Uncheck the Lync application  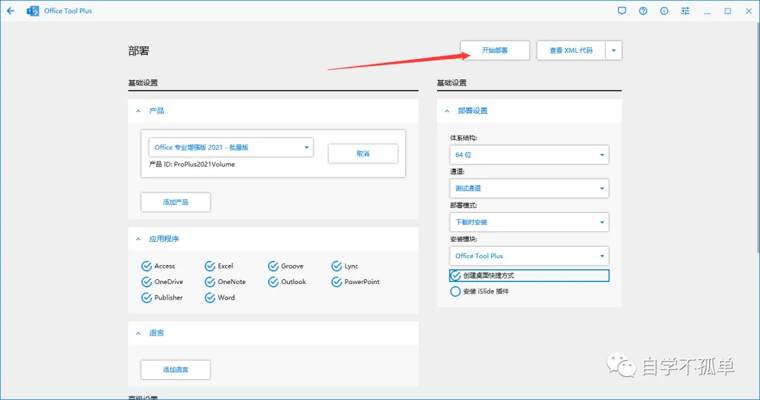[336, 266]
